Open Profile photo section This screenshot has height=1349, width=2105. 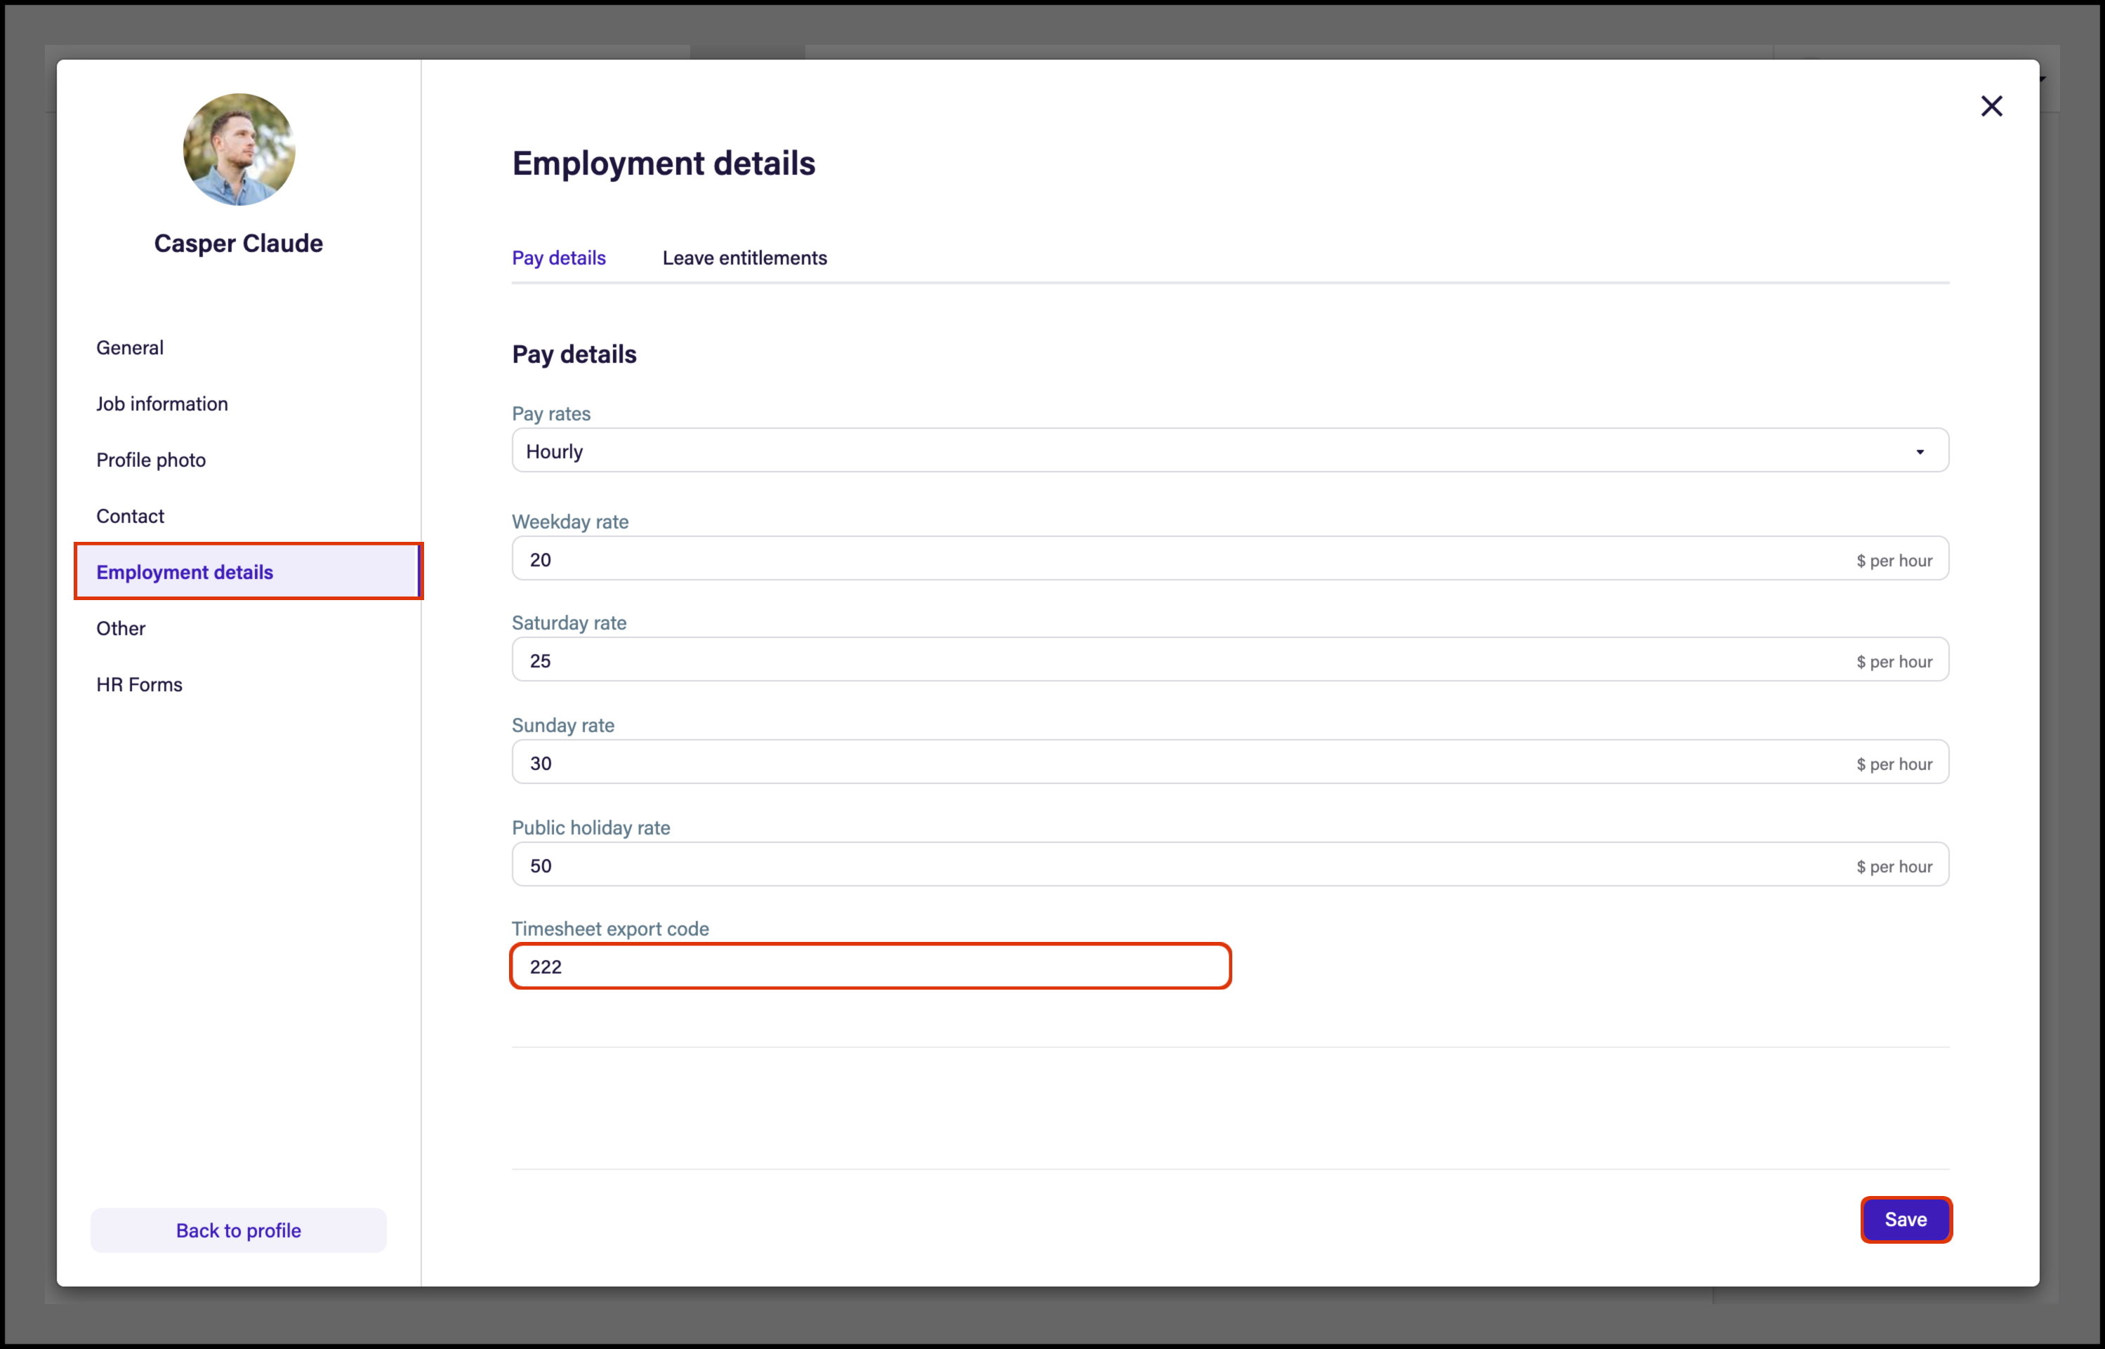point(151,460)
